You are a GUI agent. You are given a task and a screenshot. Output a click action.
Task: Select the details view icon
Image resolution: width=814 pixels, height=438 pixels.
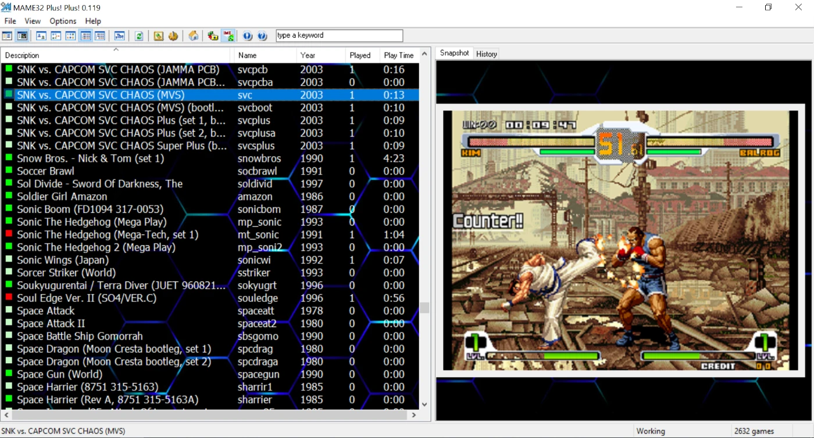85,36
